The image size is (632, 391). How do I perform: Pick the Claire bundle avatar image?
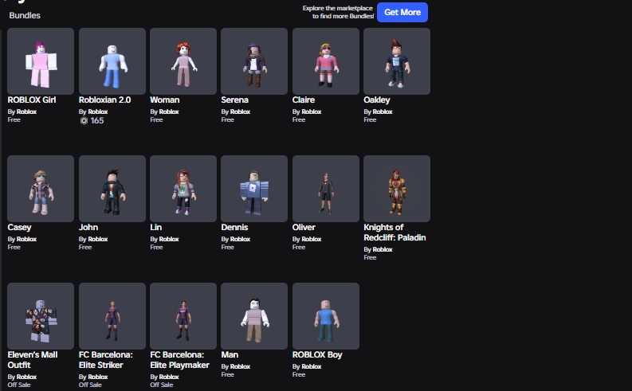(x=326, y=61)
